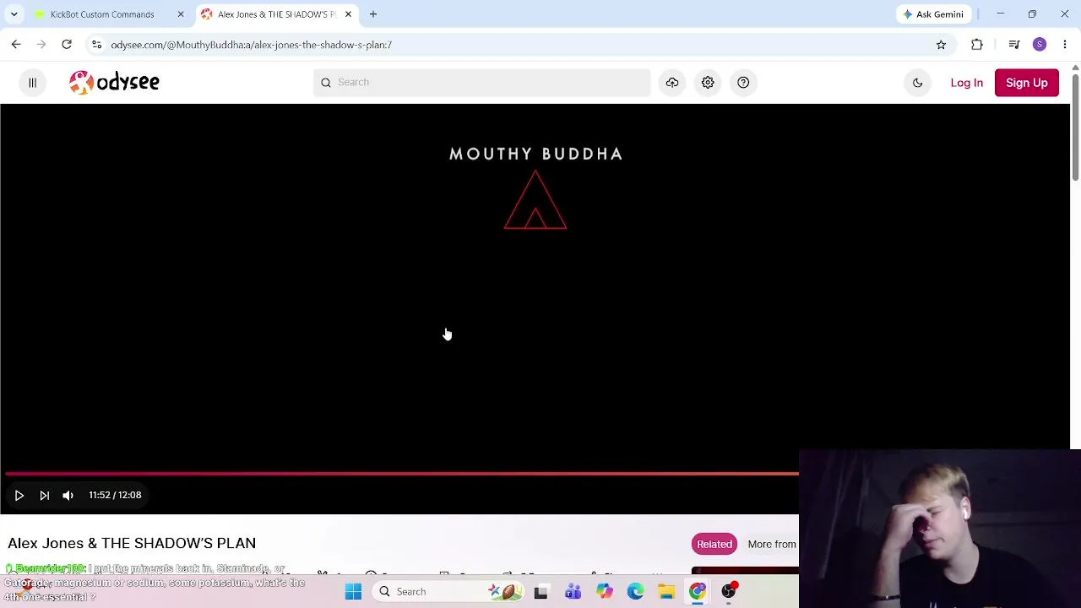The image size is (1081, 608).
Task: Open the Chrome profile avatar
Action: pyautogui.click(x=1040, y=45)
